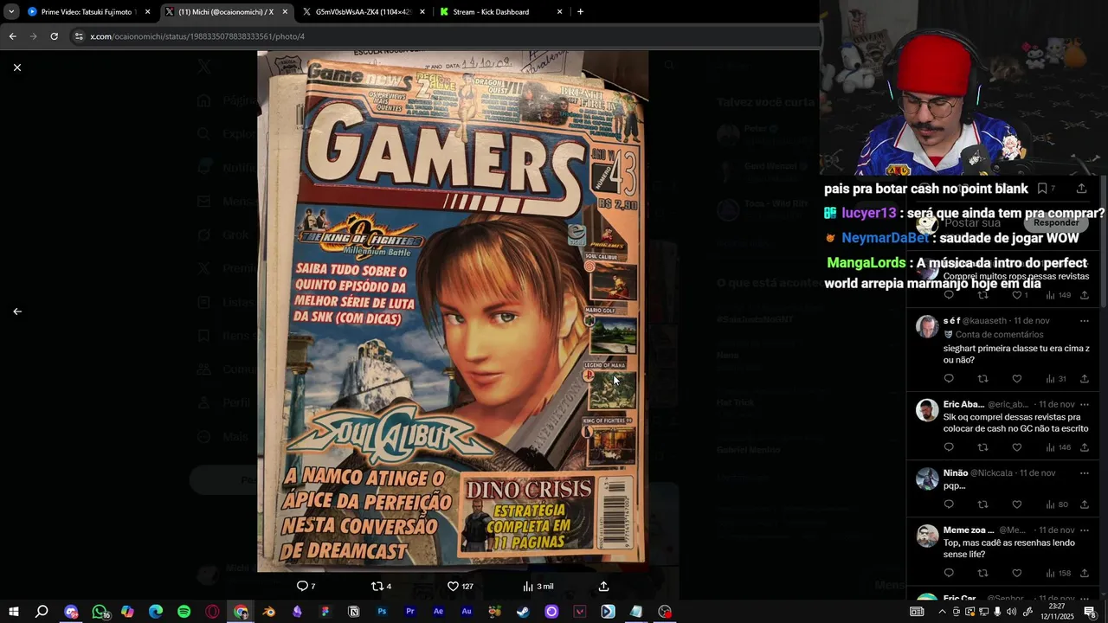The width and height of the screenshot is (1108, 623).
Task: Share icon beside the bookmark count
Action: tap(1081, 189)
